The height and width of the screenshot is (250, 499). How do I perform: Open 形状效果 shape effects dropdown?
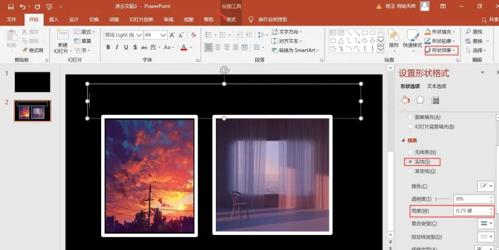(442, 50)
